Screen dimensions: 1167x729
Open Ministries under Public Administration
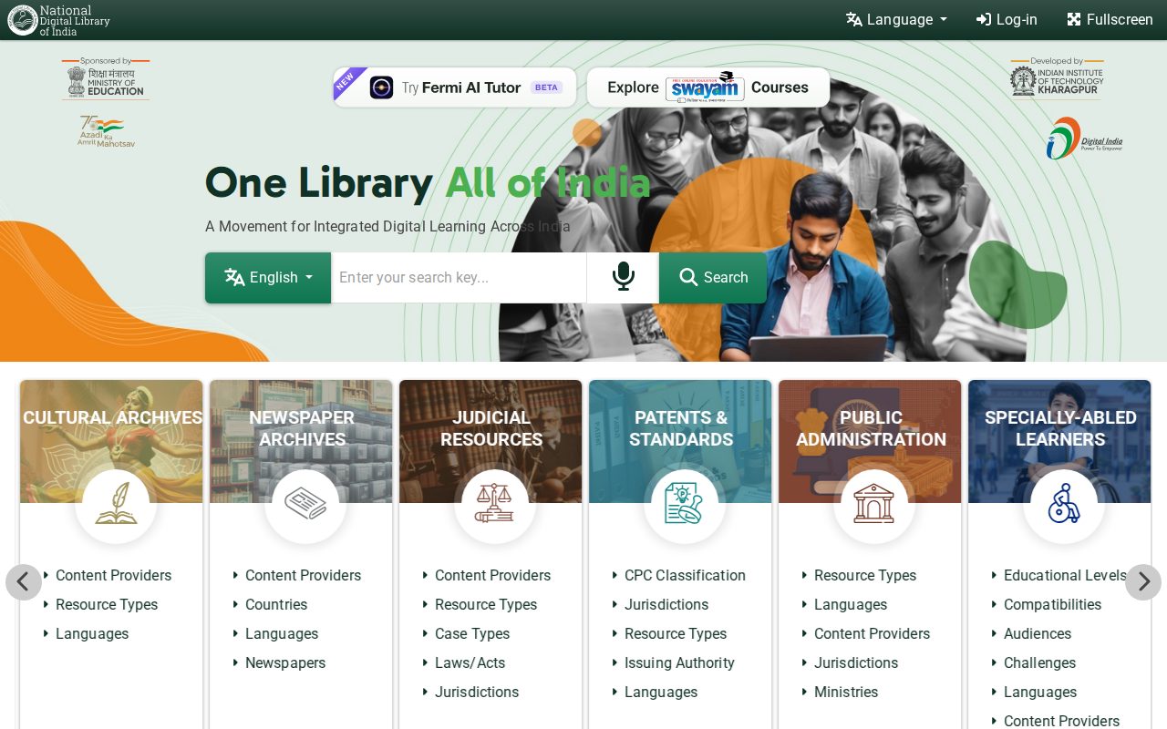click(846, 692)
